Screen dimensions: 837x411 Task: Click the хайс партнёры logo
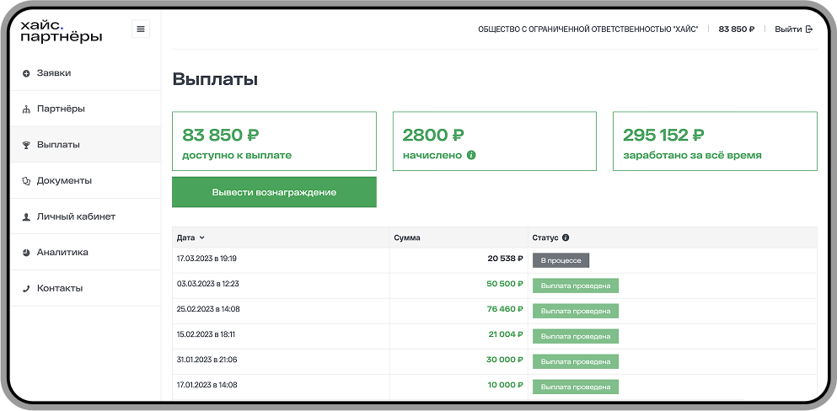pos(62,32)
